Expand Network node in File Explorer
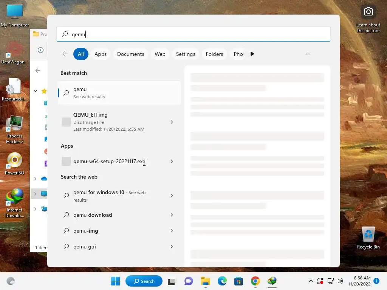387x290 pixels. click(35, 209)
